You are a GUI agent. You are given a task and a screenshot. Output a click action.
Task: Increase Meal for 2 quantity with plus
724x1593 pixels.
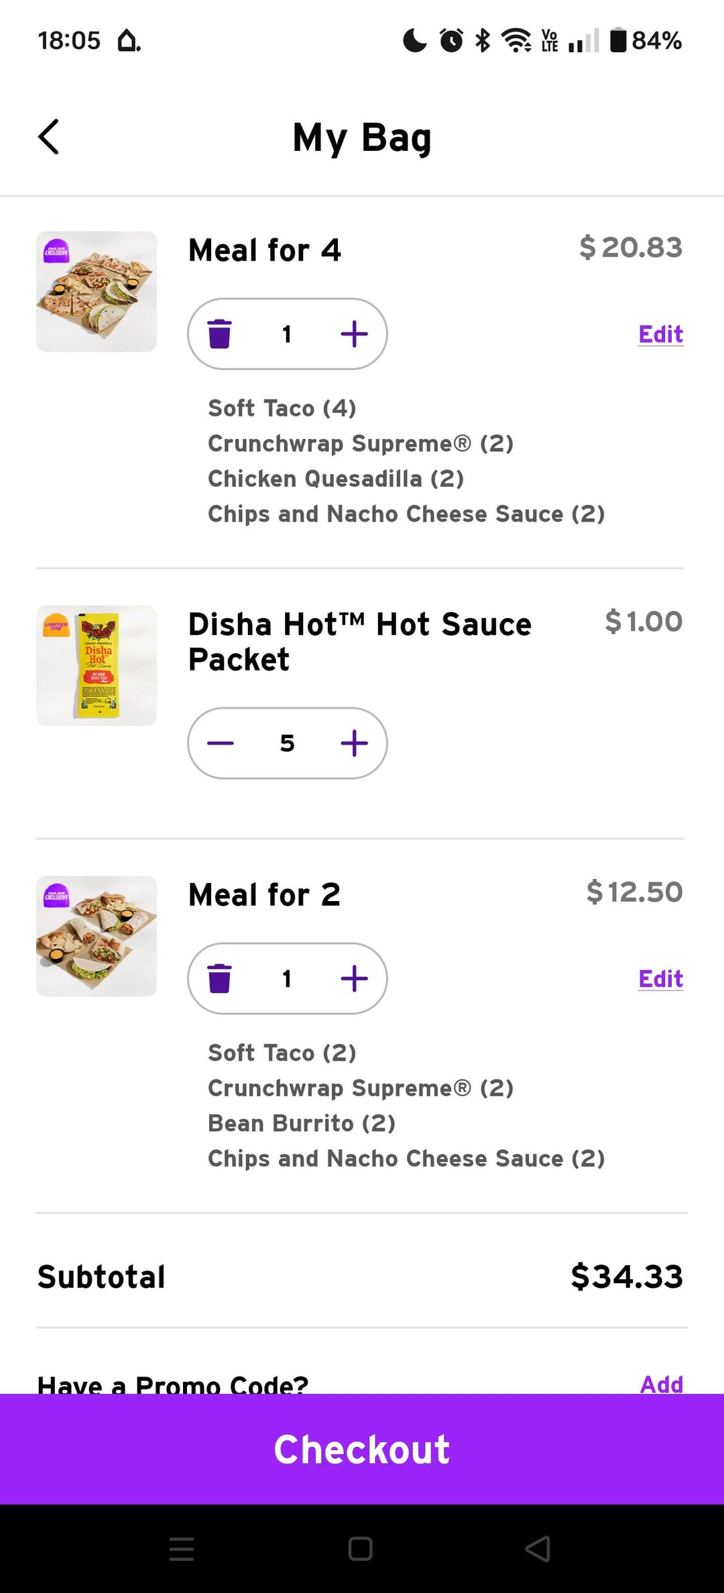tap(354, 979)
